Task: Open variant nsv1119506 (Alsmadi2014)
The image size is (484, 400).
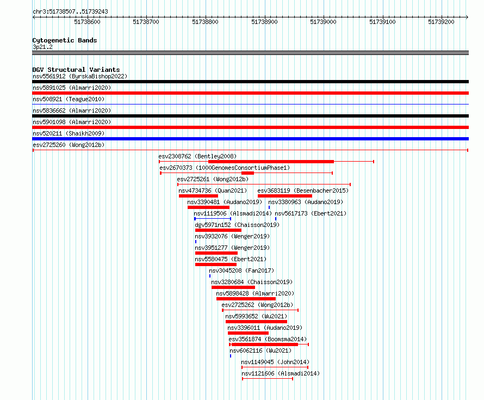Action: pyautogui.click(x=233, y=213)
